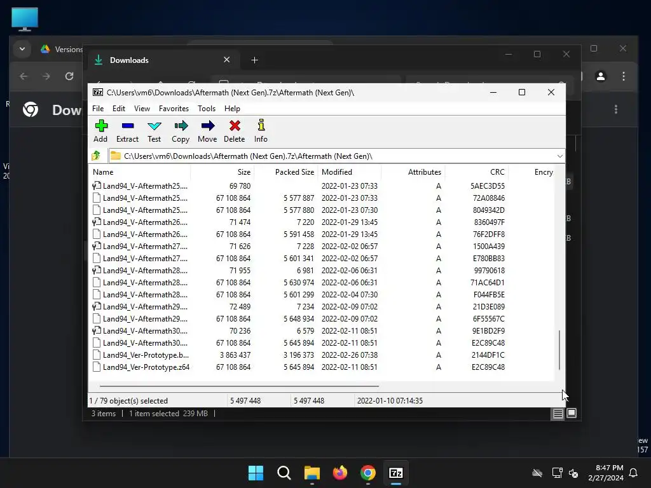Select the file with CRC 71AC64D1
Viewport: 651px width, 488px height.
coord(321,283)
